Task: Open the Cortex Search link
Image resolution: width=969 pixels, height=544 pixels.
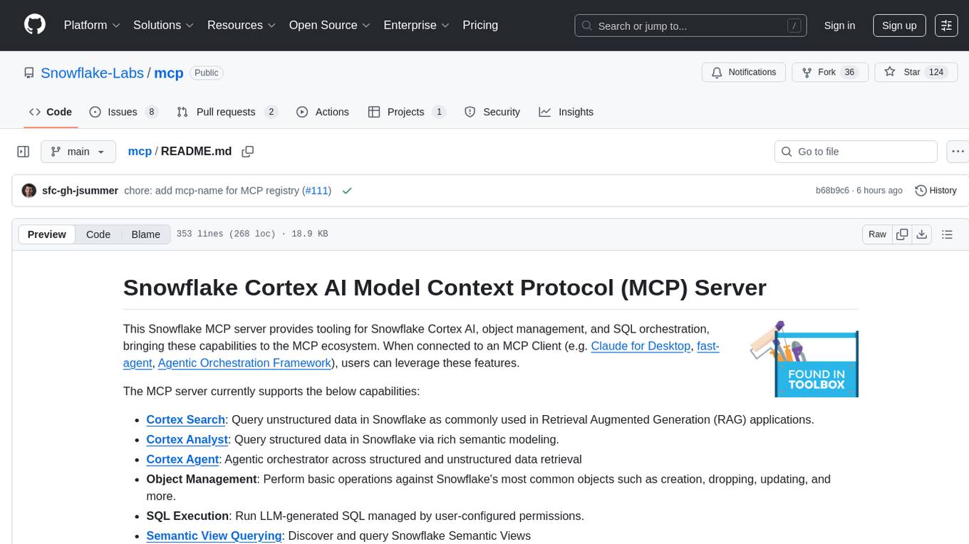Action: point(186,420)
